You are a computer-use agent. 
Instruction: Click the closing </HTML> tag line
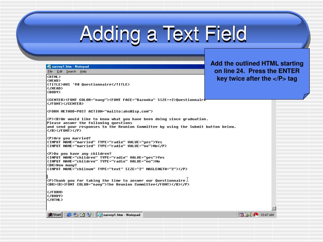55,199
